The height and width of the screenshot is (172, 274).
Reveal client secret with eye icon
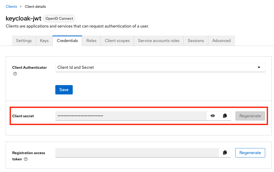coord(213,116)
